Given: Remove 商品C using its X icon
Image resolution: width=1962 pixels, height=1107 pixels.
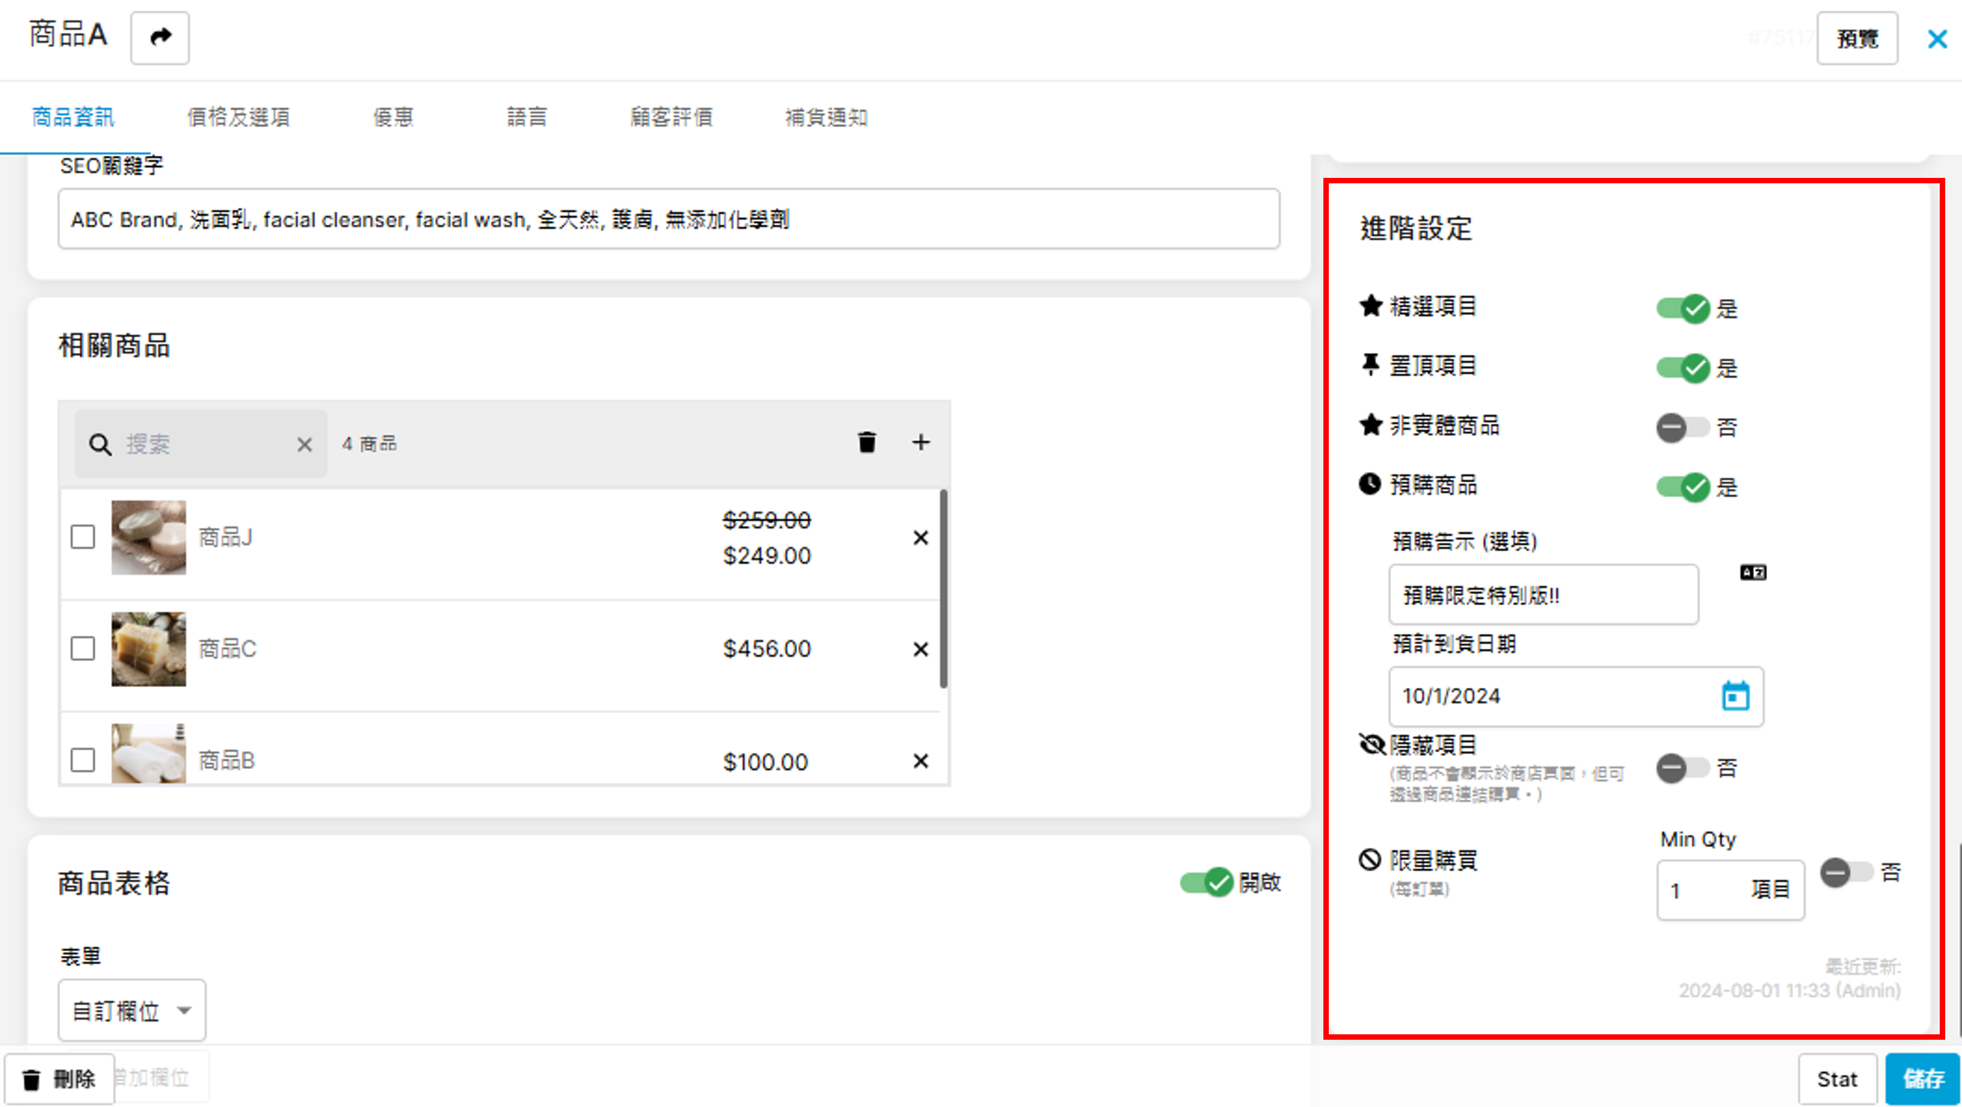Looking at the screenshot, I should point(920,649).
